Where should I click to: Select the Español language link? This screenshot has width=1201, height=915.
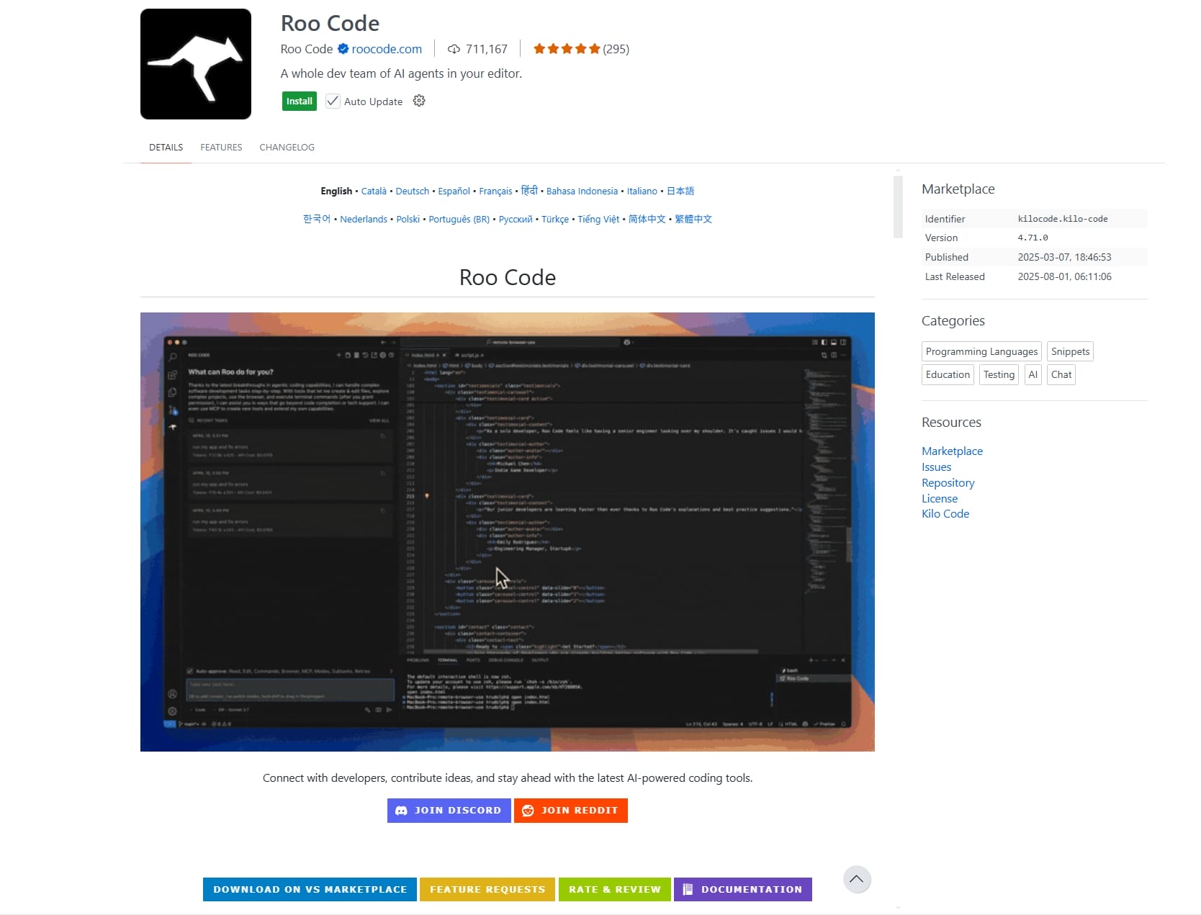point(454,191)
